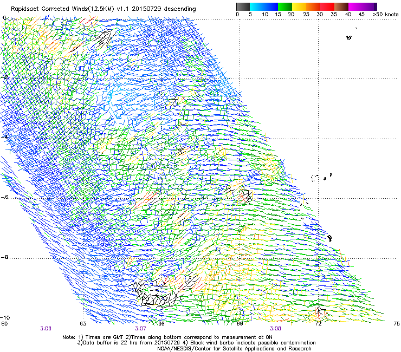Click the purple '3:07' time label
Image resolution: width=401 pixels, height=352 pixels.
coord(141,329)
